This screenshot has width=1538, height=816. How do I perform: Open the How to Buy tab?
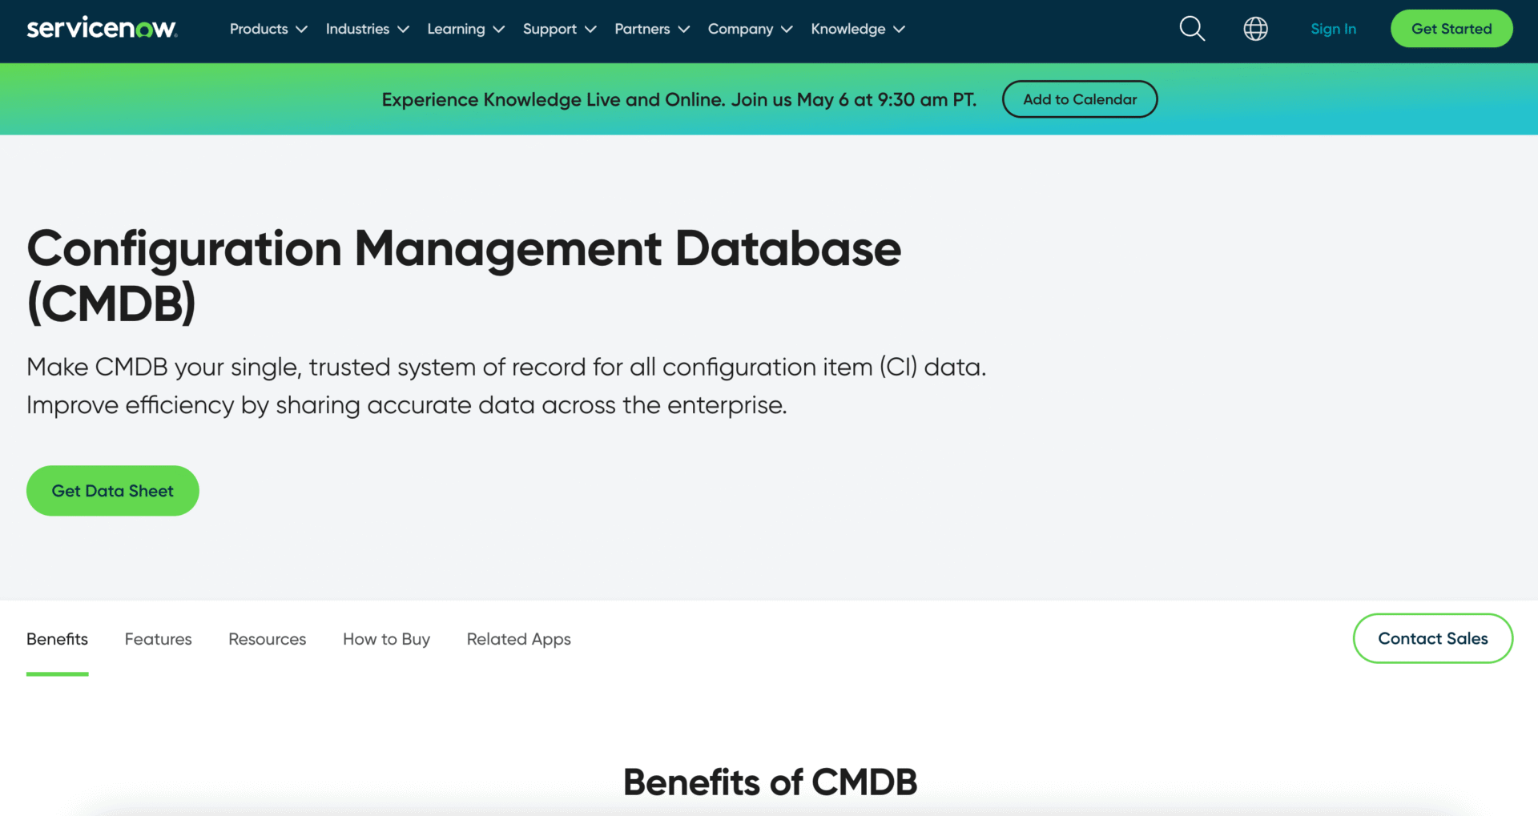pyautogui.click(x=386, y=638)
